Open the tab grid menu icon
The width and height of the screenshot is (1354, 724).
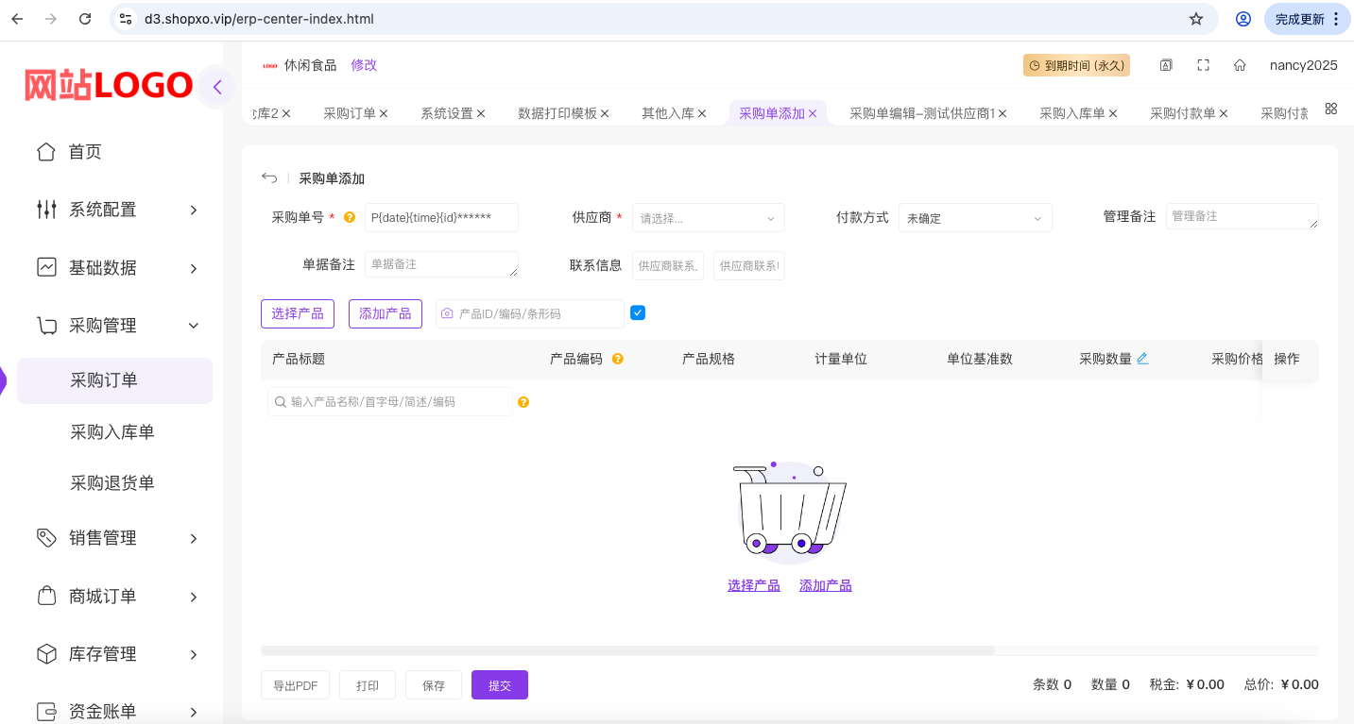[1330, 109]
